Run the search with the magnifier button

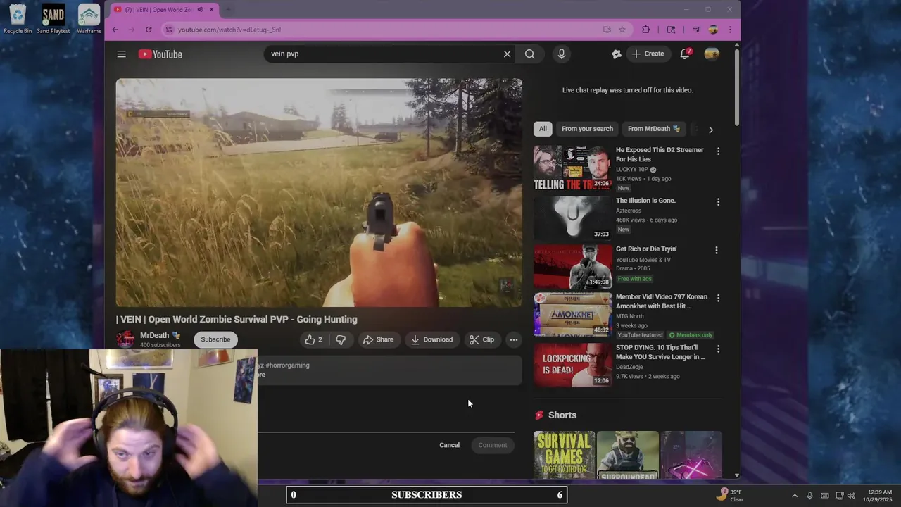click(530, 54)
